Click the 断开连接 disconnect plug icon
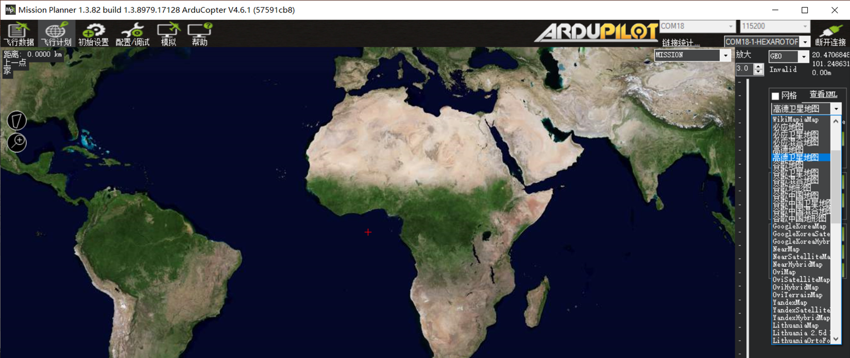850x358 pixels. click(830, 34)
